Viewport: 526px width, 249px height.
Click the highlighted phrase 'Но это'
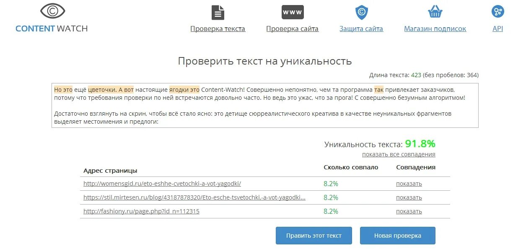point(63,90)
